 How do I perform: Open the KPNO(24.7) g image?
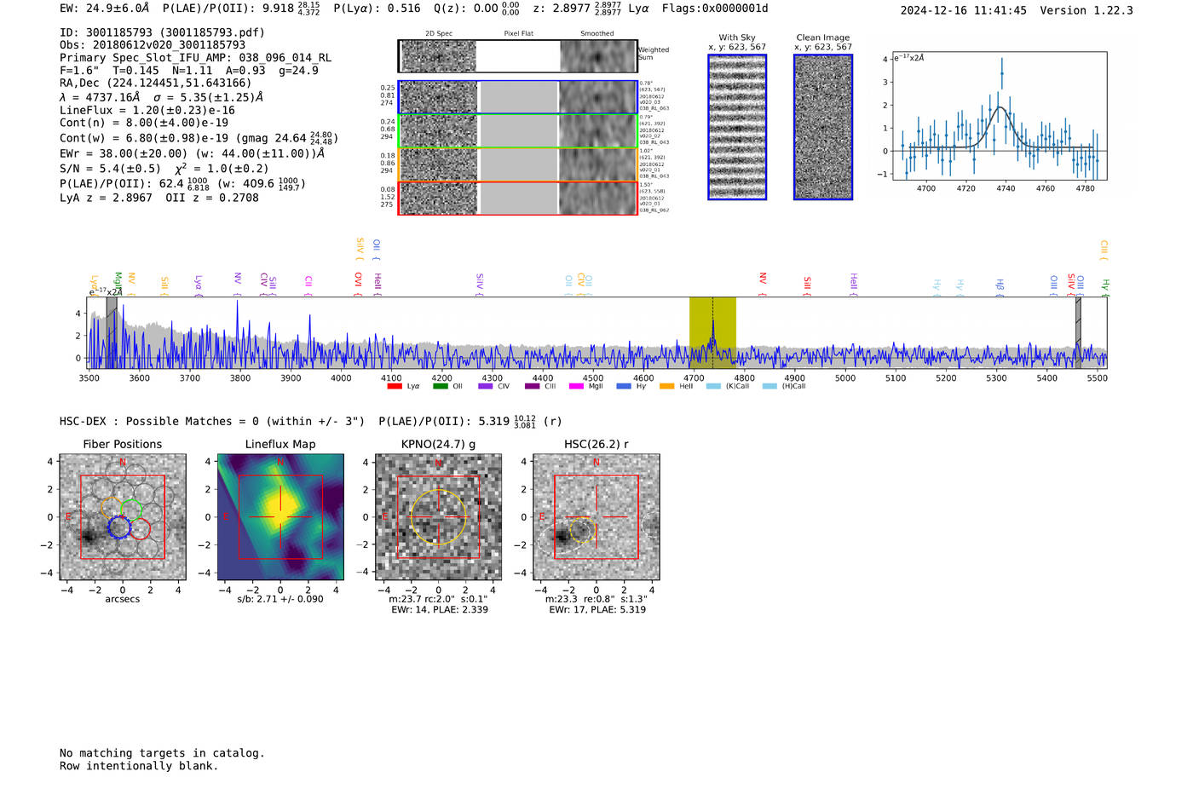pyautogui.click(x=439, y=517)
